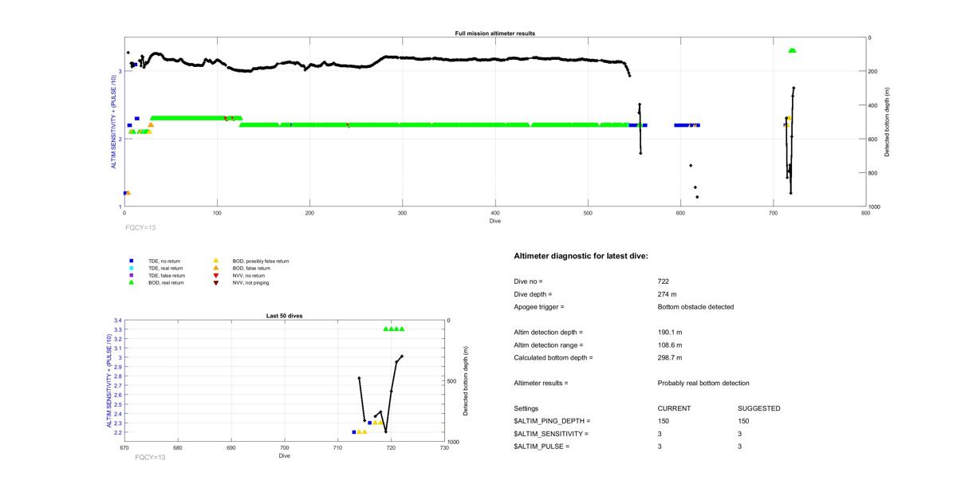Click the FQCY=13 note under the full mission chart
This screenshot has height=496, width=957.
(140, 227)
